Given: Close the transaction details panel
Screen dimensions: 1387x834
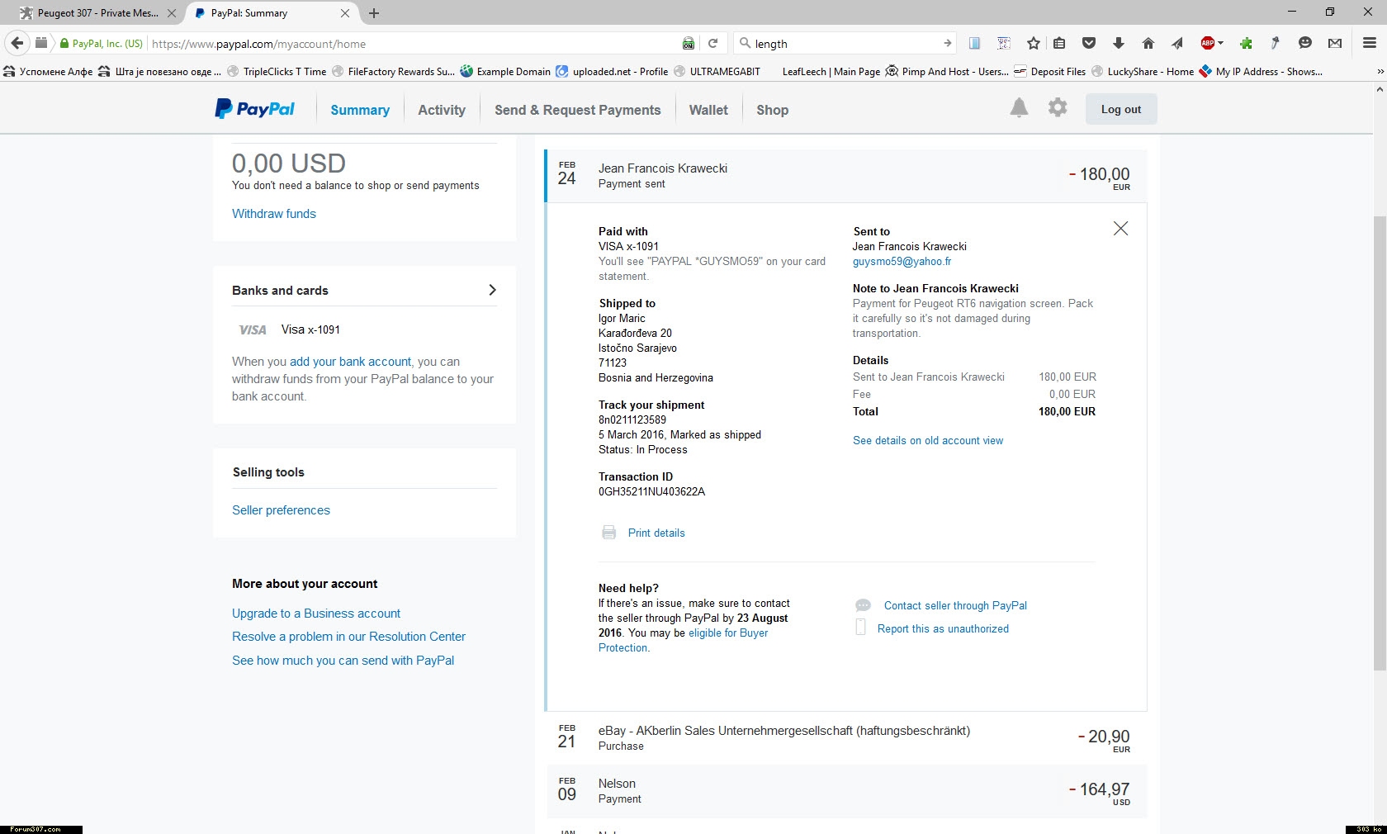Looking at the screenshot, I should [1120, 229].
